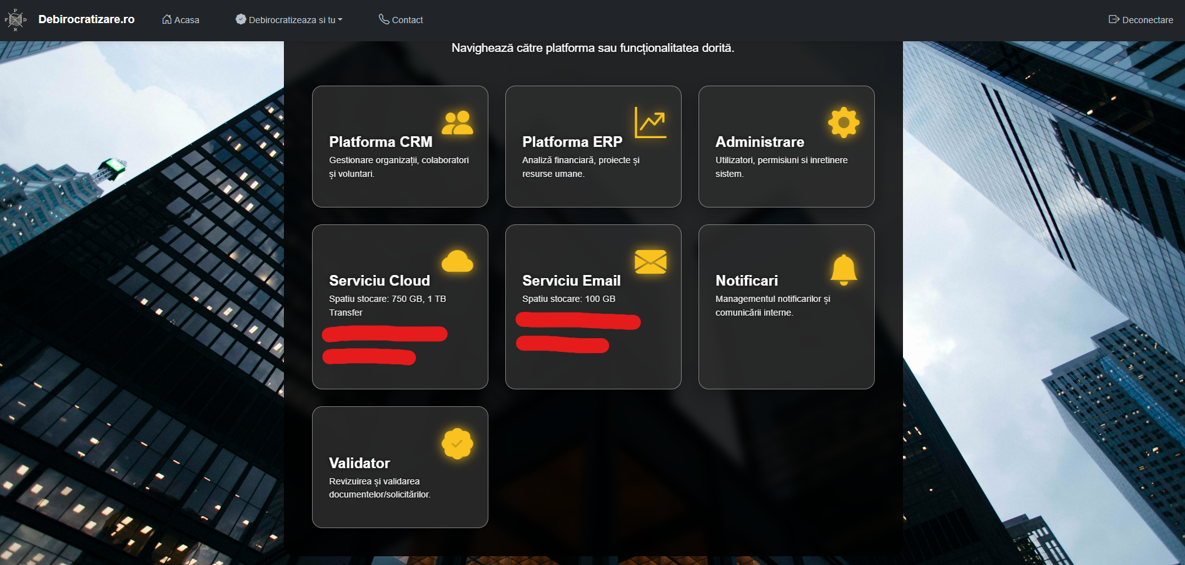Click the users icon on Platforma CRM
Screen dimensions: 1185x565
pyautogui.click(x=457, y=122)
